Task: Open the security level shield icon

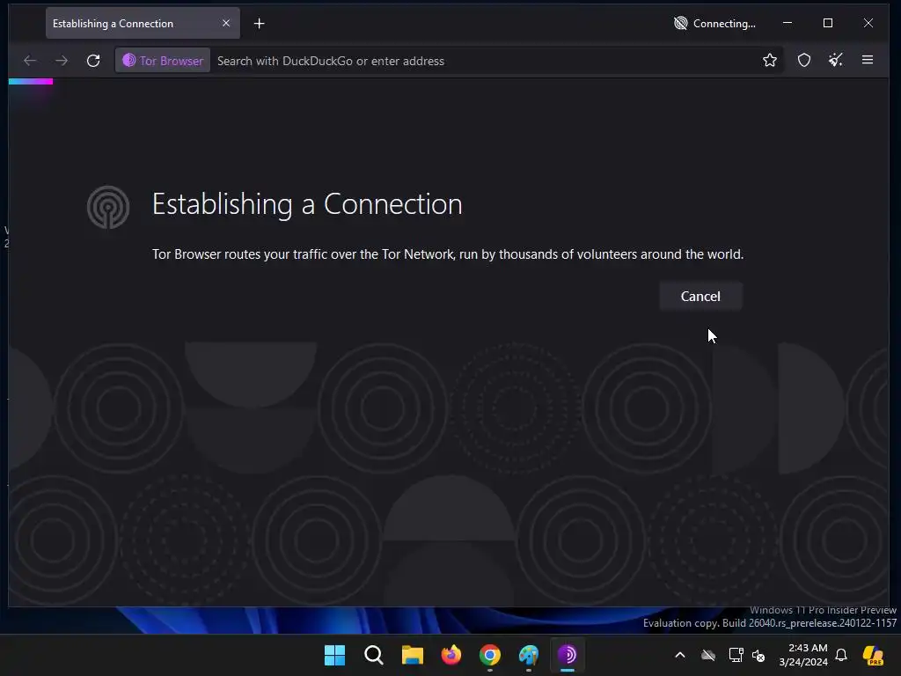Action: coord(804,61)
